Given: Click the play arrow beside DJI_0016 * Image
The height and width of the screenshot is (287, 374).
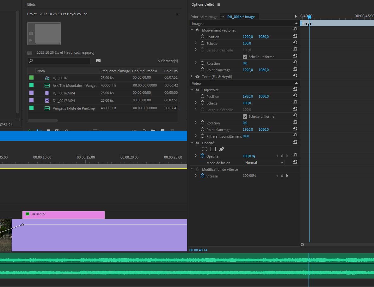Looking at the screenshot, I should coord(296,16).
